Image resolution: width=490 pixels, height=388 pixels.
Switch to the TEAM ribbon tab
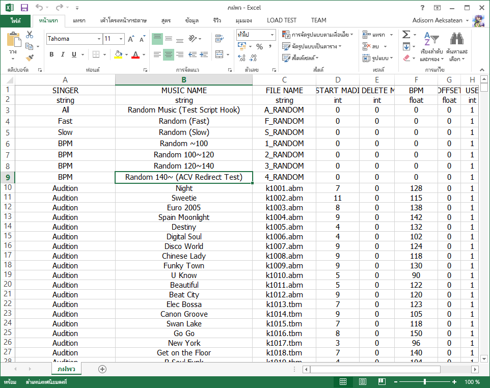coord(318,20)
